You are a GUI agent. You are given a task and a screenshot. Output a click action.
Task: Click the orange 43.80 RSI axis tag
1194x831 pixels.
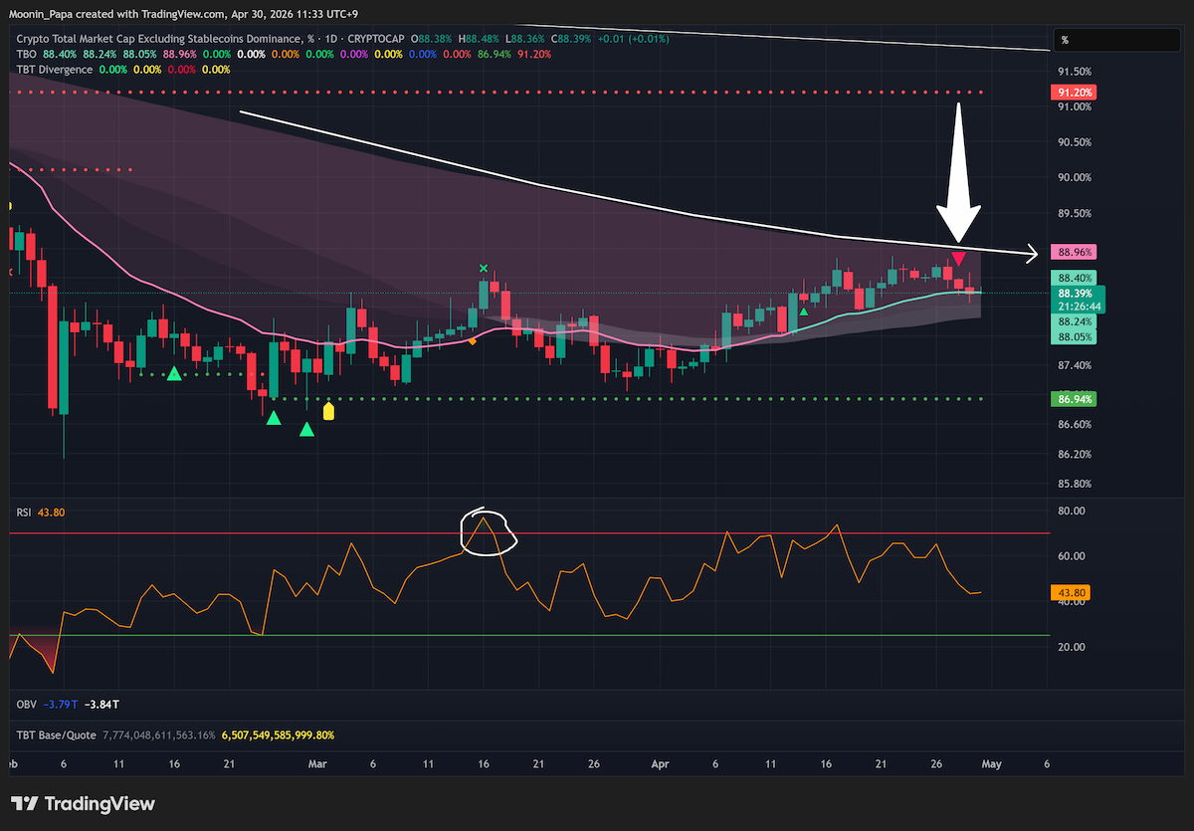[x=1070, y=592]
